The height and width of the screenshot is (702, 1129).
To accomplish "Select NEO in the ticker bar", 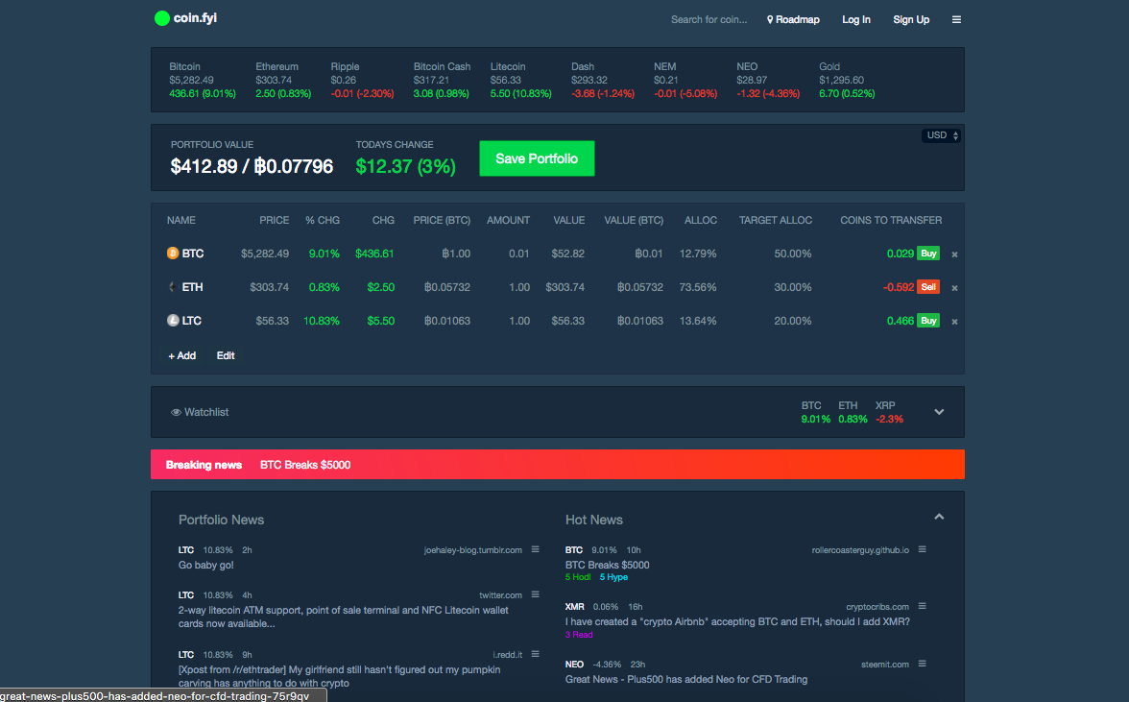I will coord(768,79).
